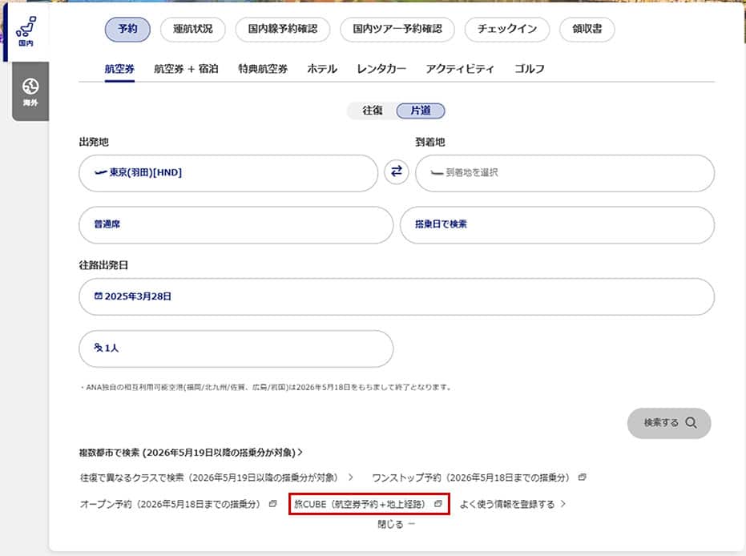This screenshot has height=556, width=746.
Task: Click the 運航状況 flight status button
Action: (192, 29)
